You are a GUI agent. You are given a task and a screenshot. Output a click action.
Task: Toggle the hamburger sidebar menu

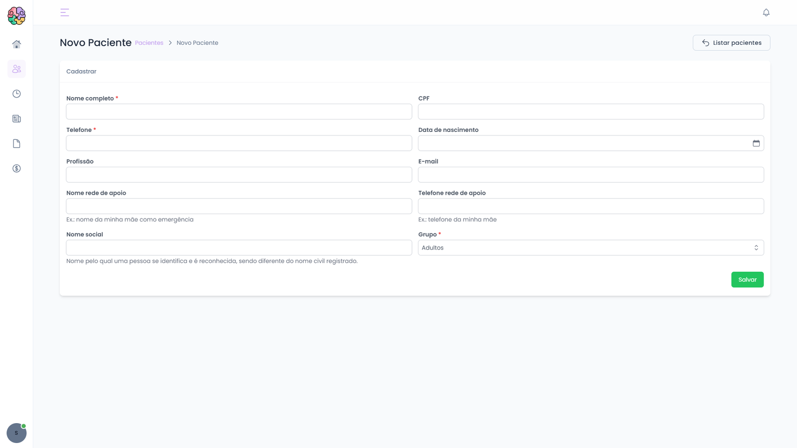tap(65, 12)
